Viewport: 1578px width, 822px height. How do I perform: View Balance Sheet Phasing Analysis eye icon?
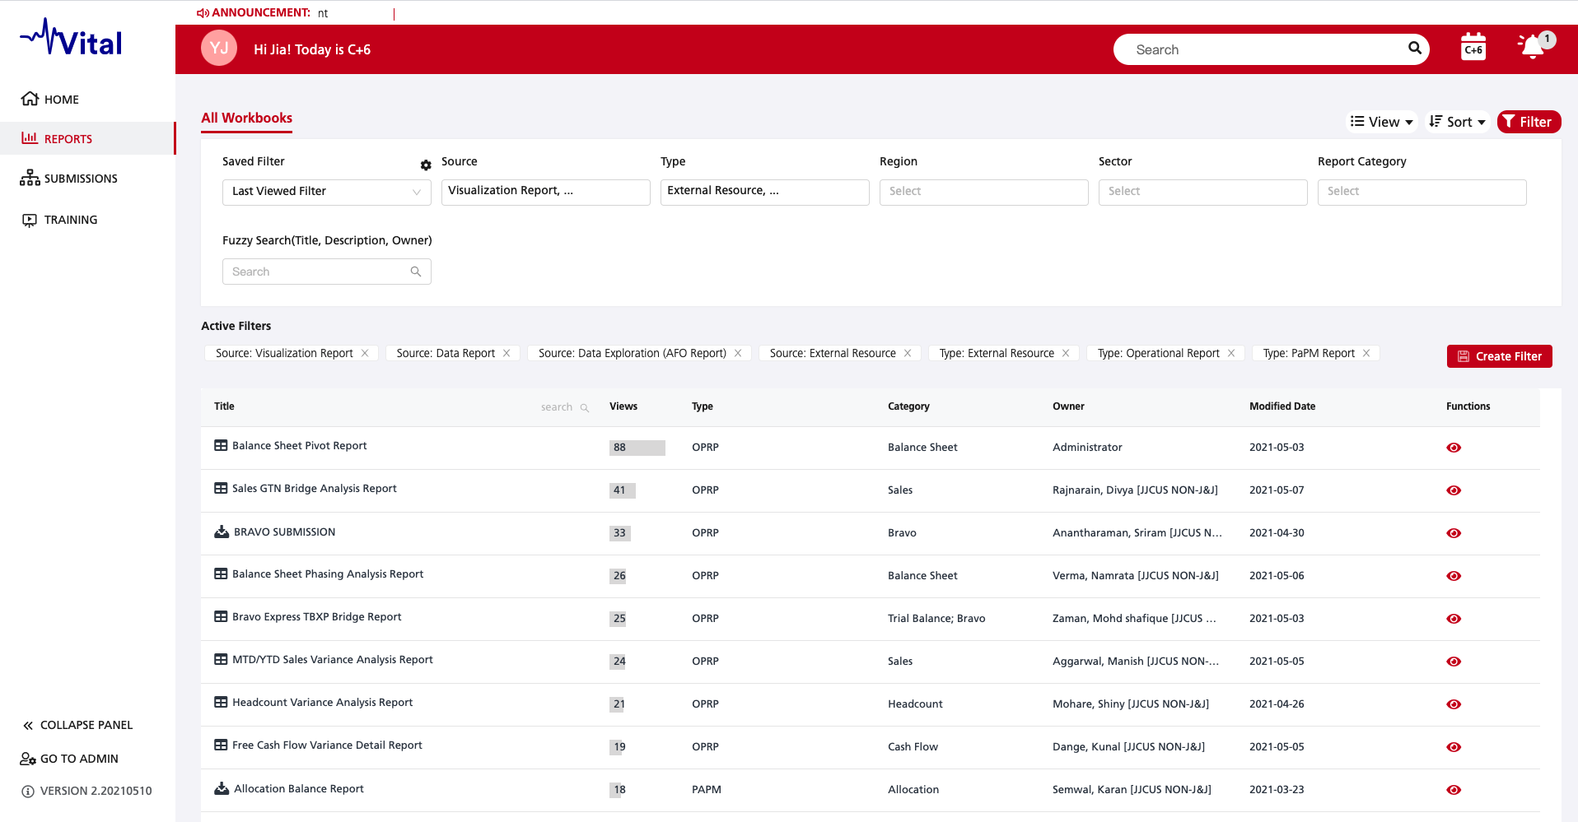pos(1454,576)
